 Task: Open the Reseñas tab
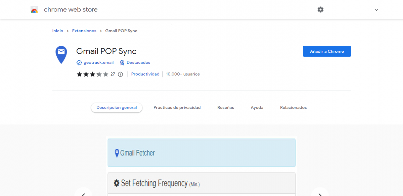[x=226, y=108]
